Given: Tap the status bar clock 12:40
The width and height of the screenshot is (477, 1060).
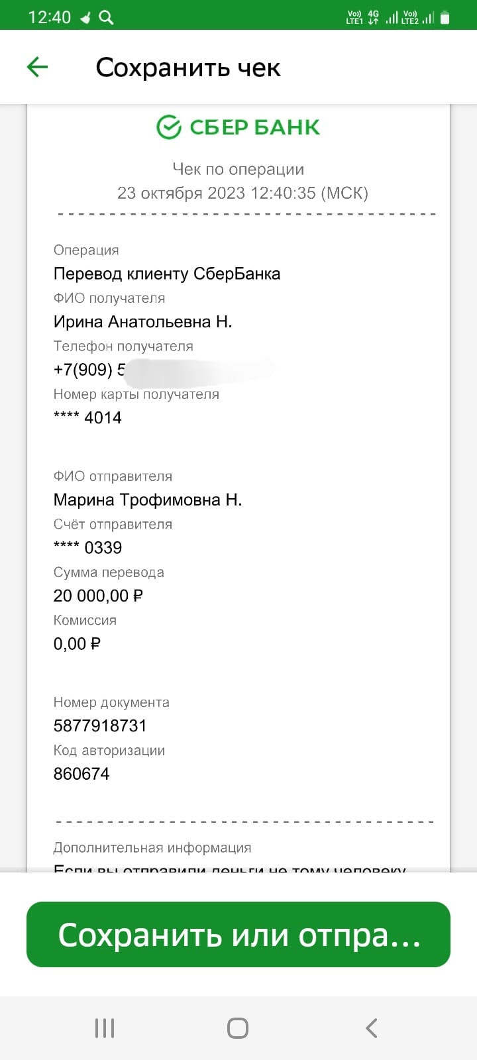Looking at the screenshot, I should 49,18.
